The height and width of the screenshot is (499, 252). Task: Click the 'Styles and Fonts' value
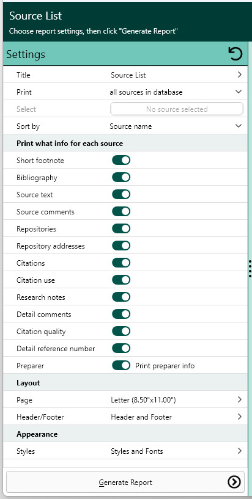tap(137, 451)
